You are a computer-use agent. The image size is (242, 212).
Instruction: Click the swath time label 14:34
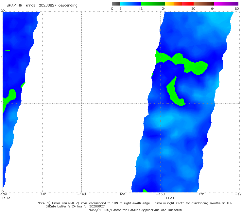tap(170, 198)
